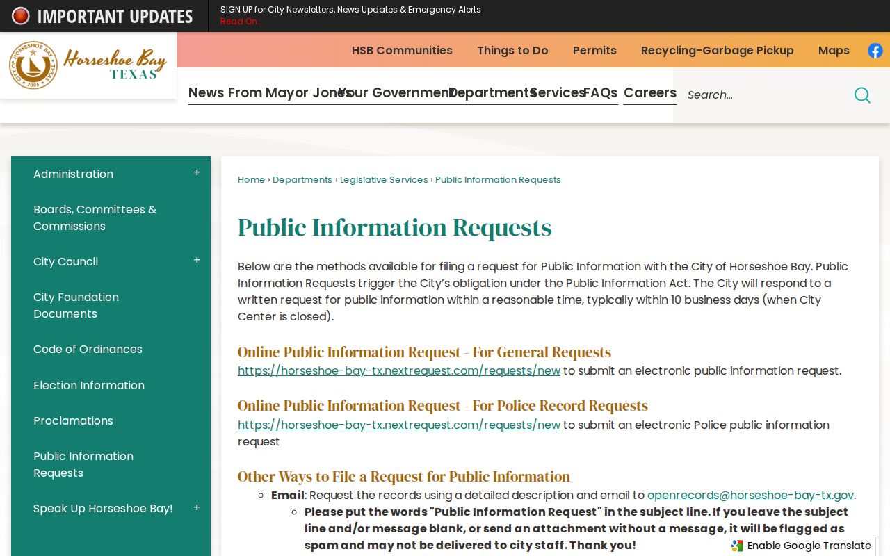Image resolution: width=890 pixels, height=556 pixels.
Task: Open the Services main menu
Action: point(558,93)
